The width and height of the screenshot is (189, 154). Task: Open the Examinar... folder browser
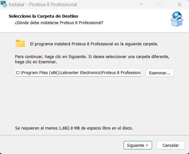[160, 73]
